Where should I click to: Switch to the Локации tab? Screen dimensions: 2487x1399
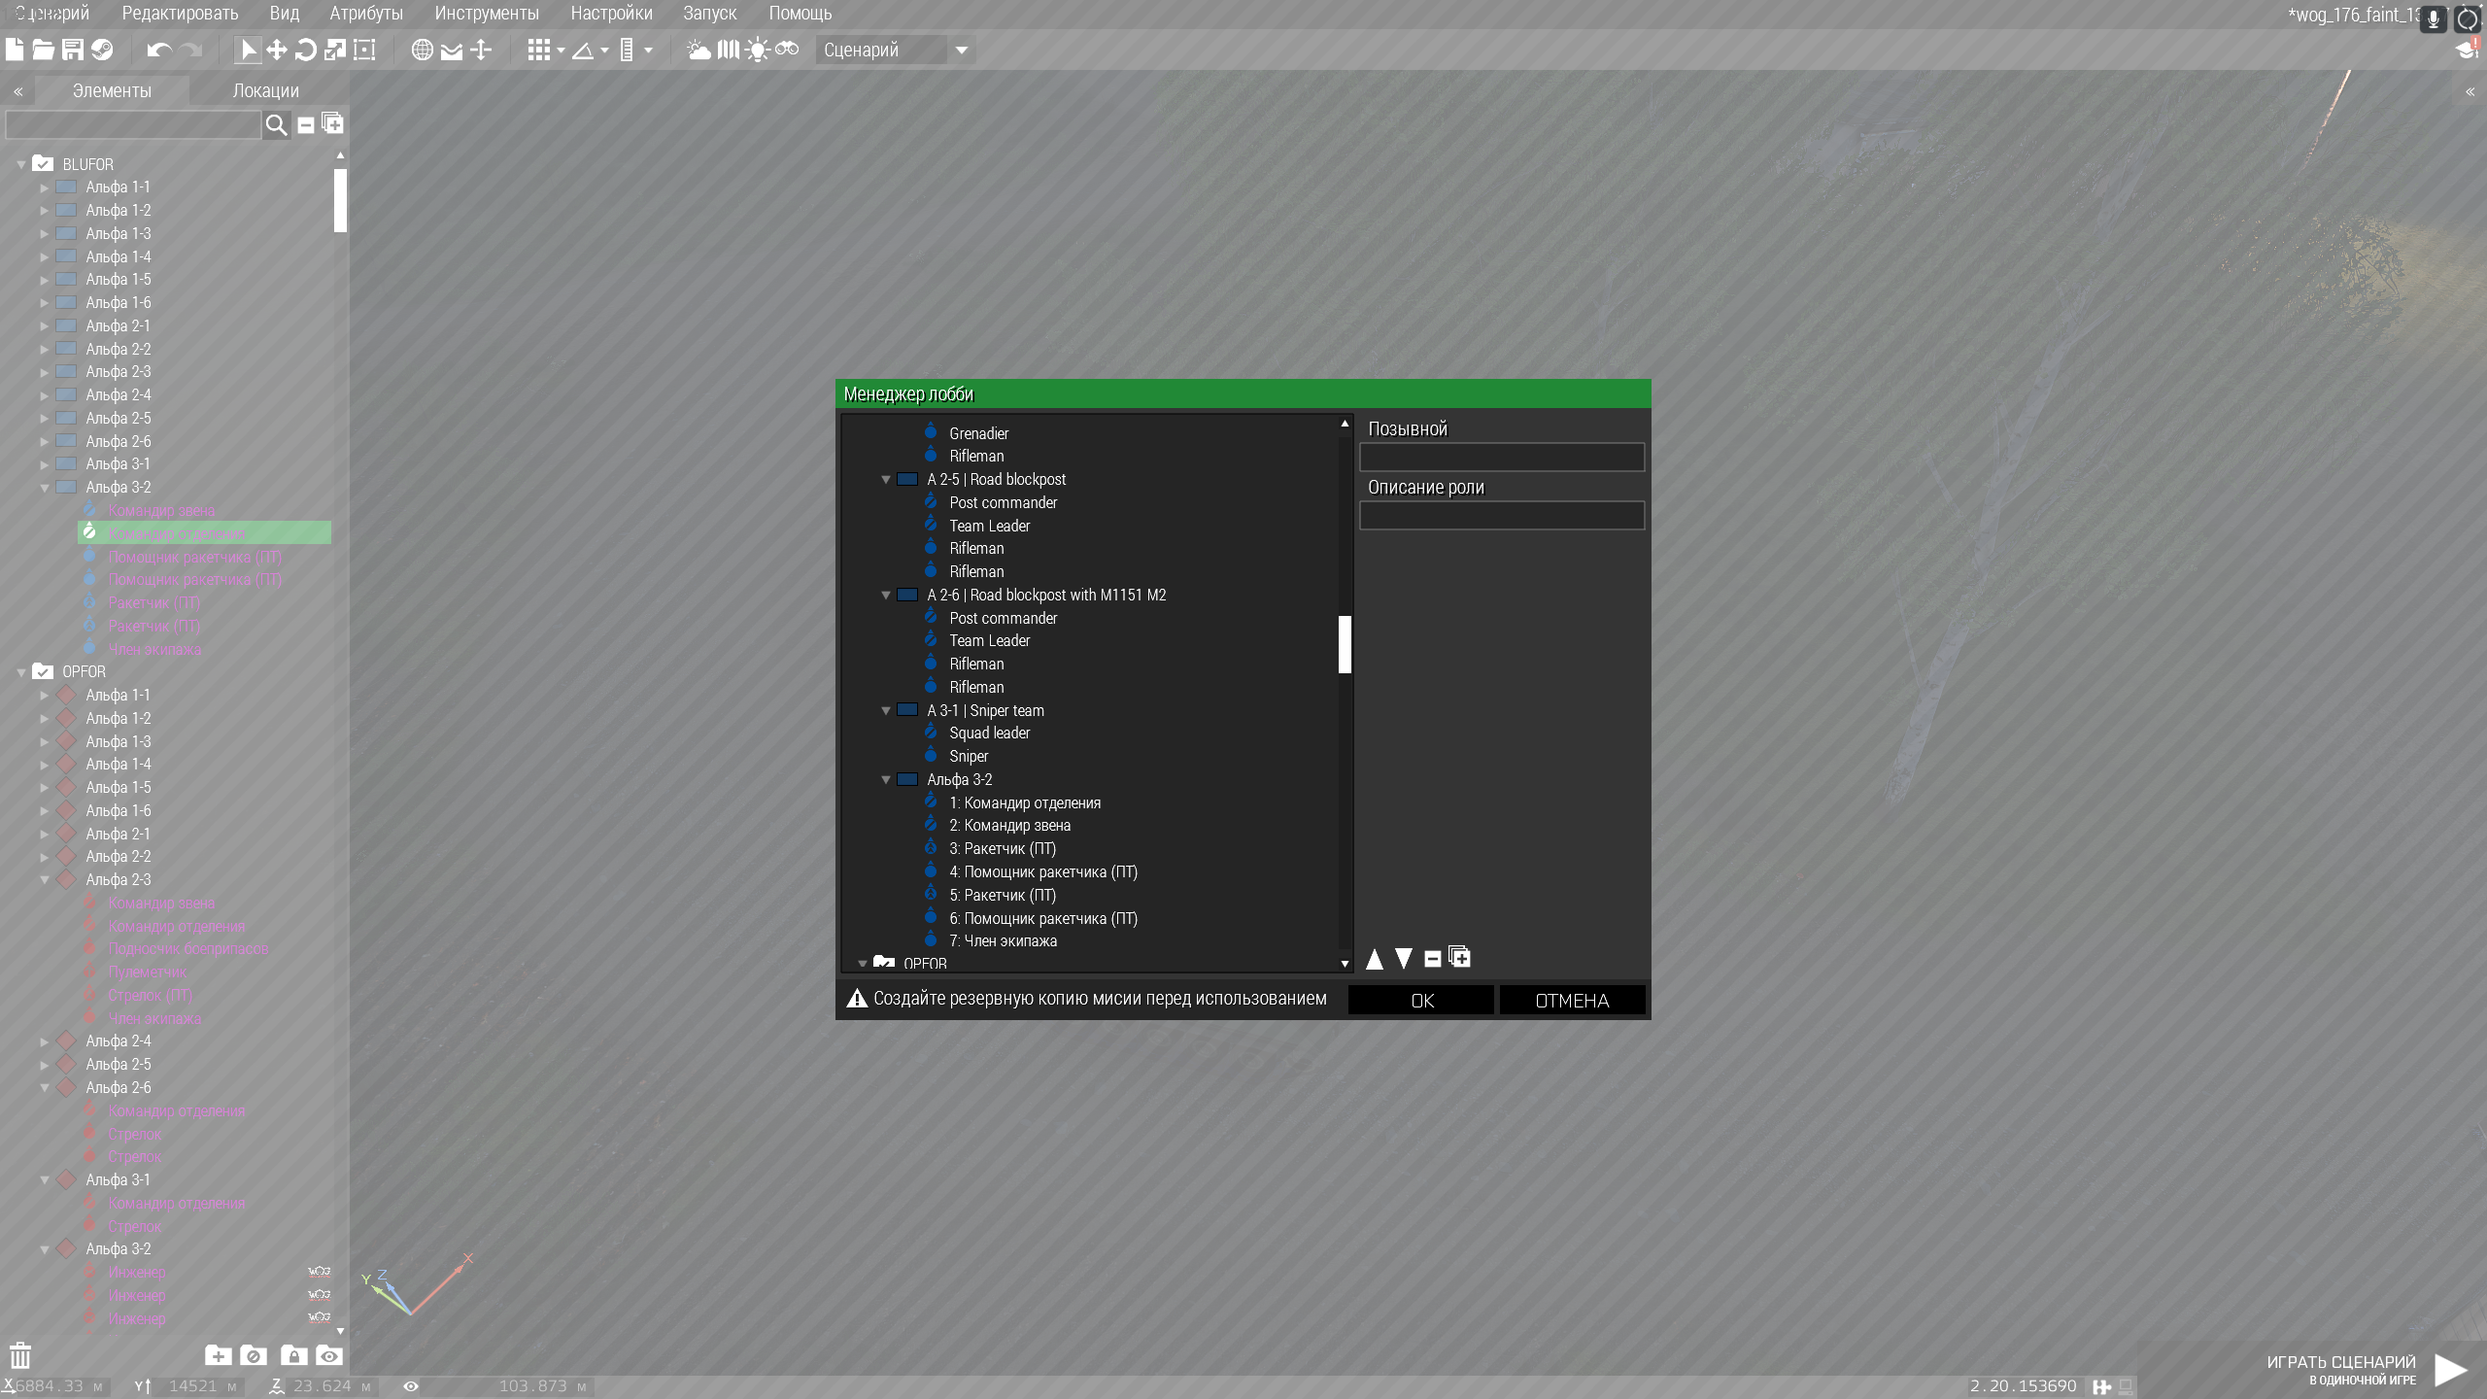[x=265, y=90]
